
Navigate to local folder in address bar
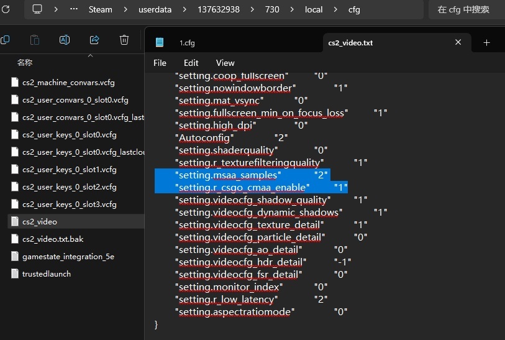tap(314, 10)
